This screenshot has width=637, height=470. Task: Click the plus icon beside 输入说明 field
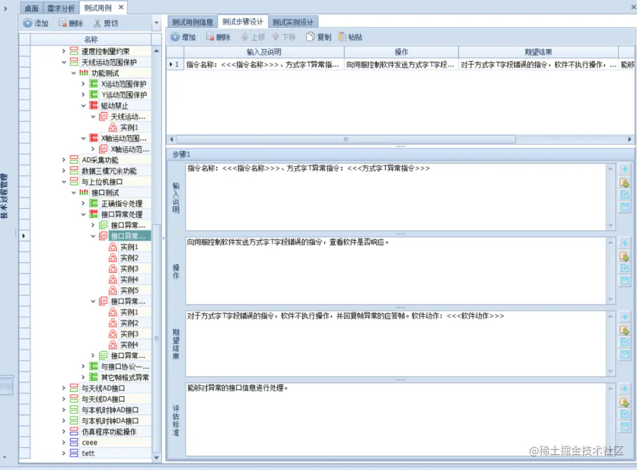tap(625, 169)
